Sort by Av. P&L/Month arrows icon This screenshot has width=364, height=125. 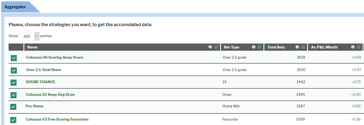359,47
